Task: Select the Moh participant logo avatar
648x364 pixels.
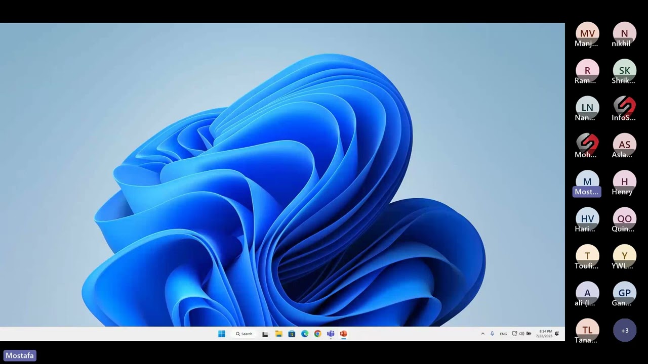Action: (587, 145)
